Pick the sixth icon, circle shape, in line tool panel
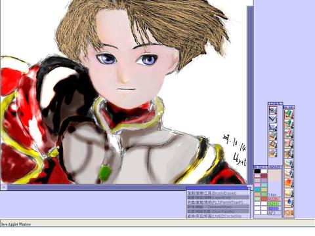 pyautogui.click(x=273, y=153)
